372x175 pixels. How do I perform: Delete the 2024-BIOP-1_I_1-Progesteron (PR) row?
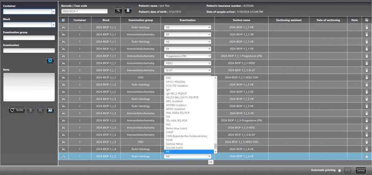367,56
